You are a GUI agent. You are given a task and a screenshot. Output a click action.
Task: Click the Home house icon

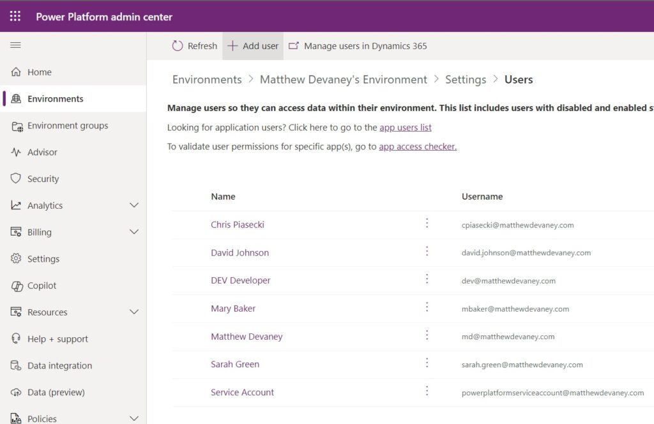pyautogui.click(x=16, y=72)
